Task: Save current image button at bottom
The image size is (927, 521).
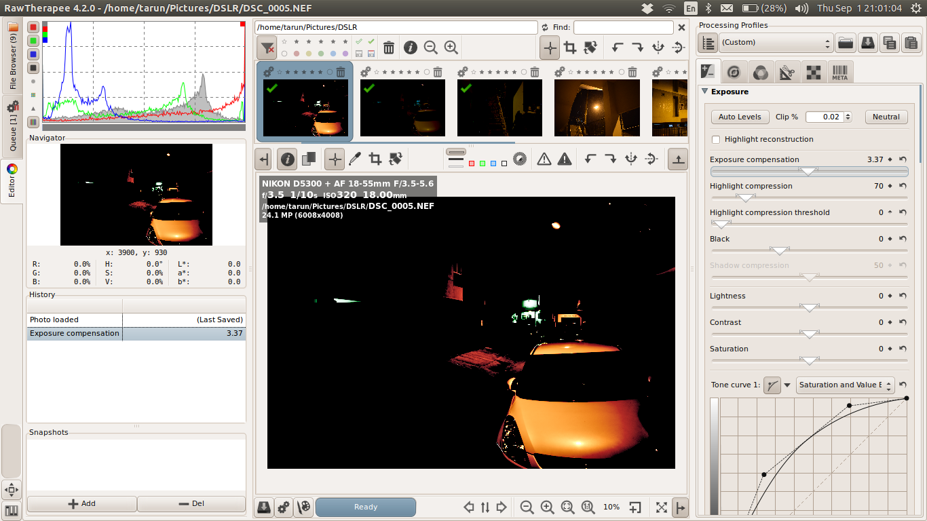Action: pos(264,507)
